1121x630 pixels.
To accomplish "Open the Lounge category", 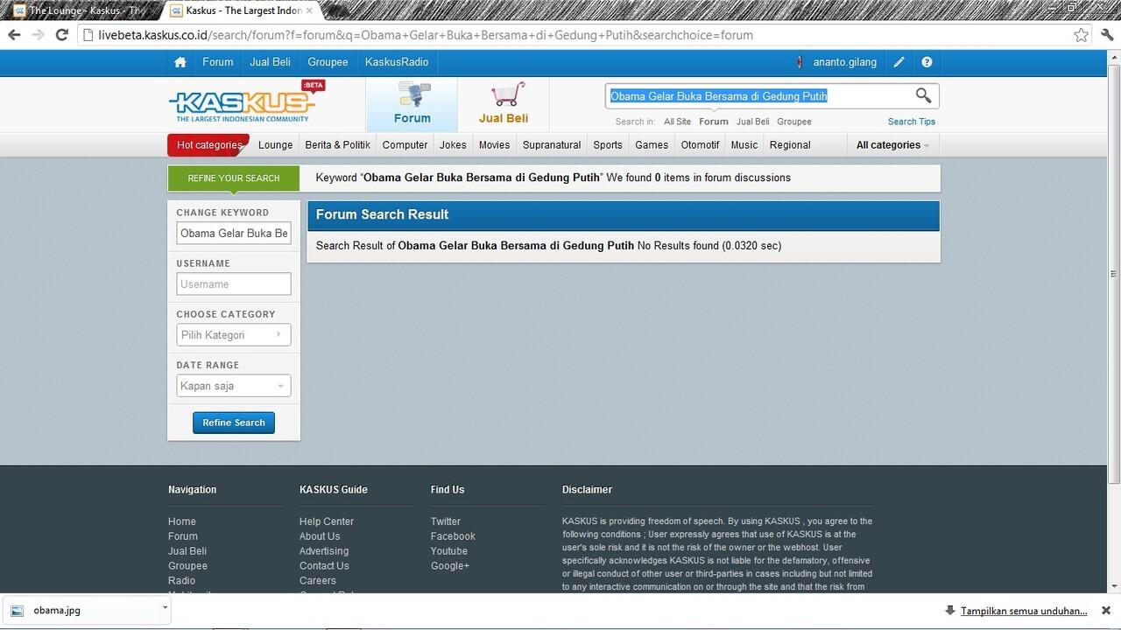I will pos(276,145).
